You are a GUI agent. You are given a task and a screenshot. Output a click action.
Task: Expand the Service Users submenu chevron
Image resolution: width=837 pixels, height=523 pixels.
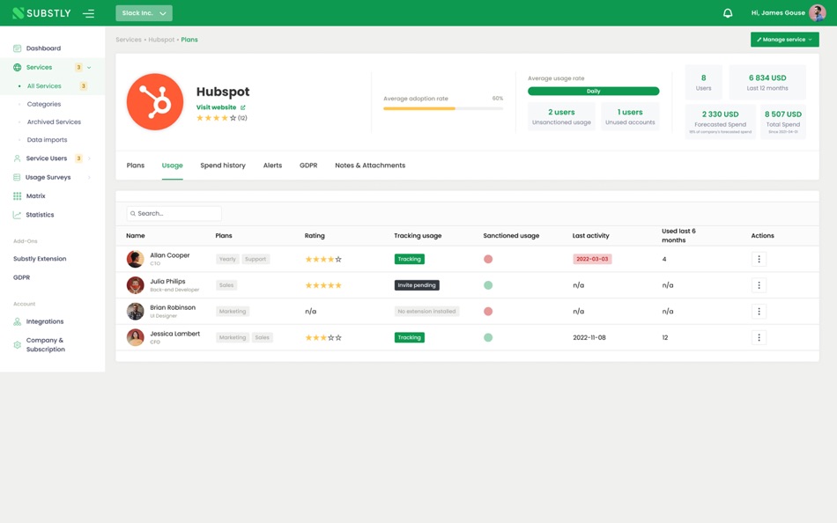pos(89,158)
